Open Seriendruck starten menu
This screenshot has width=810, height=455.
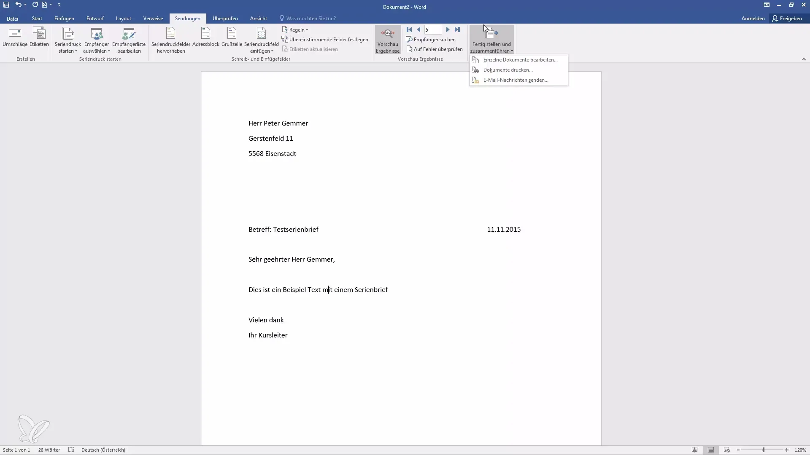pyautogui.click(x=68, y=40)
